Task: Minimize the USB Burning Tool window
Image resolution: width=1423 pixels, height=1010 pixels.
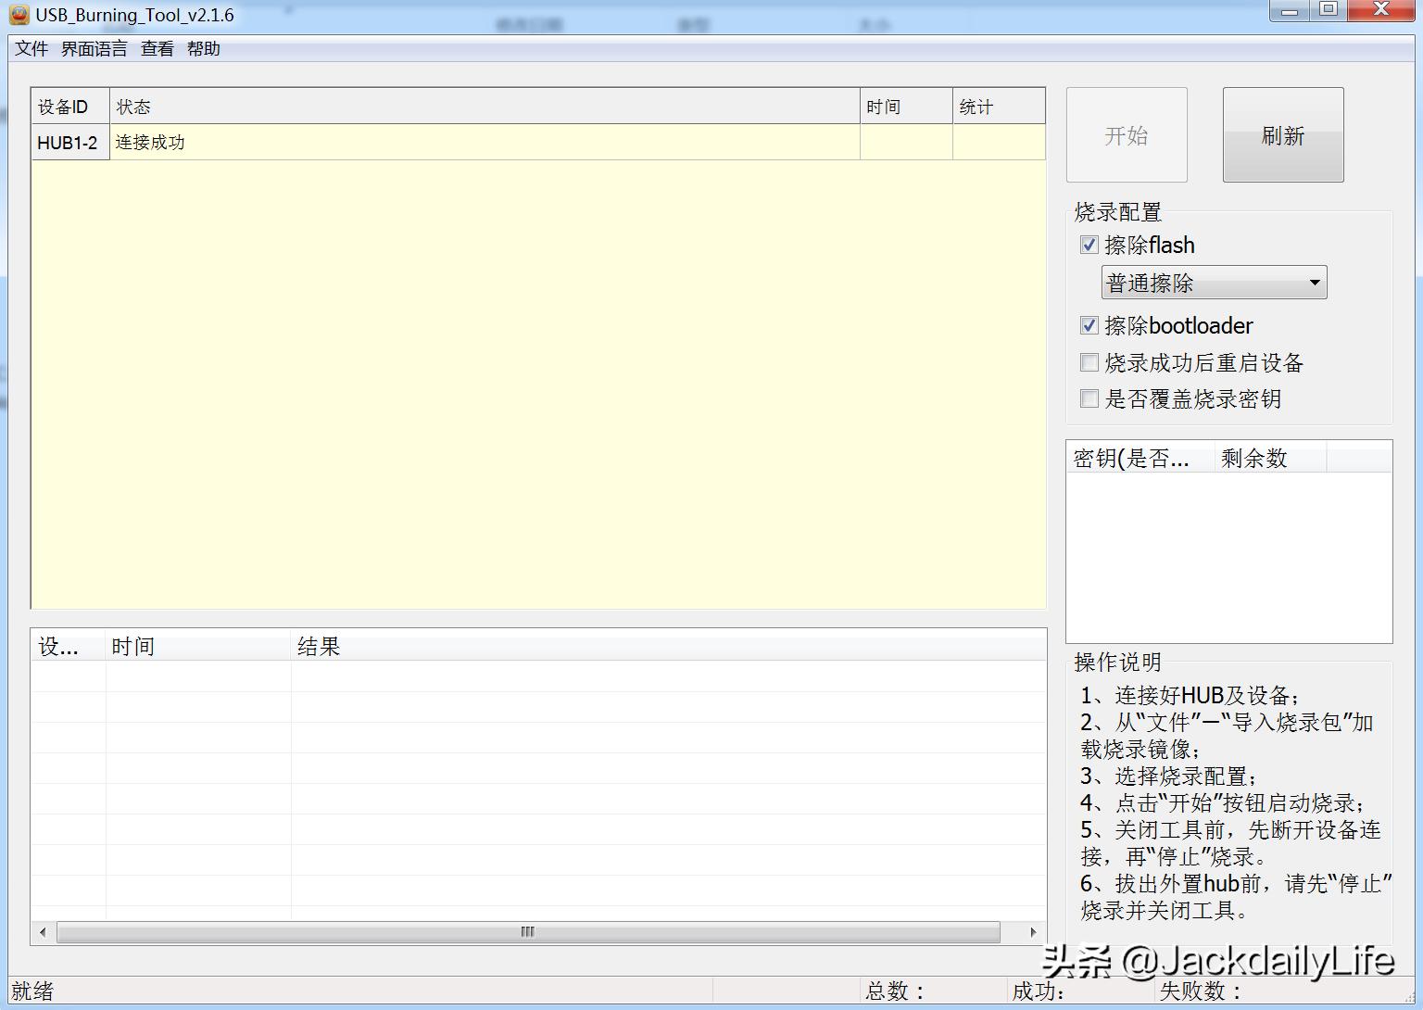Action: 1290,10
